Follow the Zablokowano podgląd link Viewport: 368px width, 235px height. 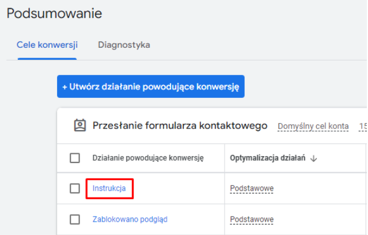click(130, 219)
